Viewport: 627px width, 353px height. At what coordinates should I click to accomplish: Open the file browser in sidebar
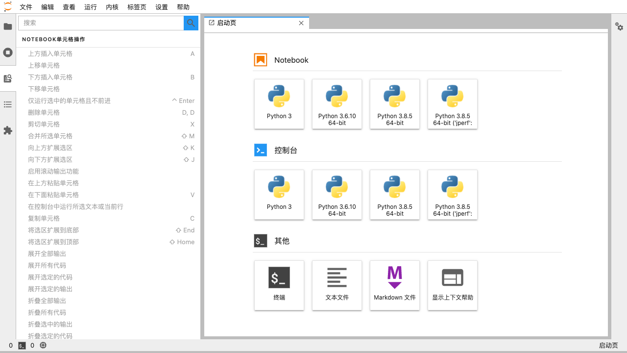tap(8, 26)
